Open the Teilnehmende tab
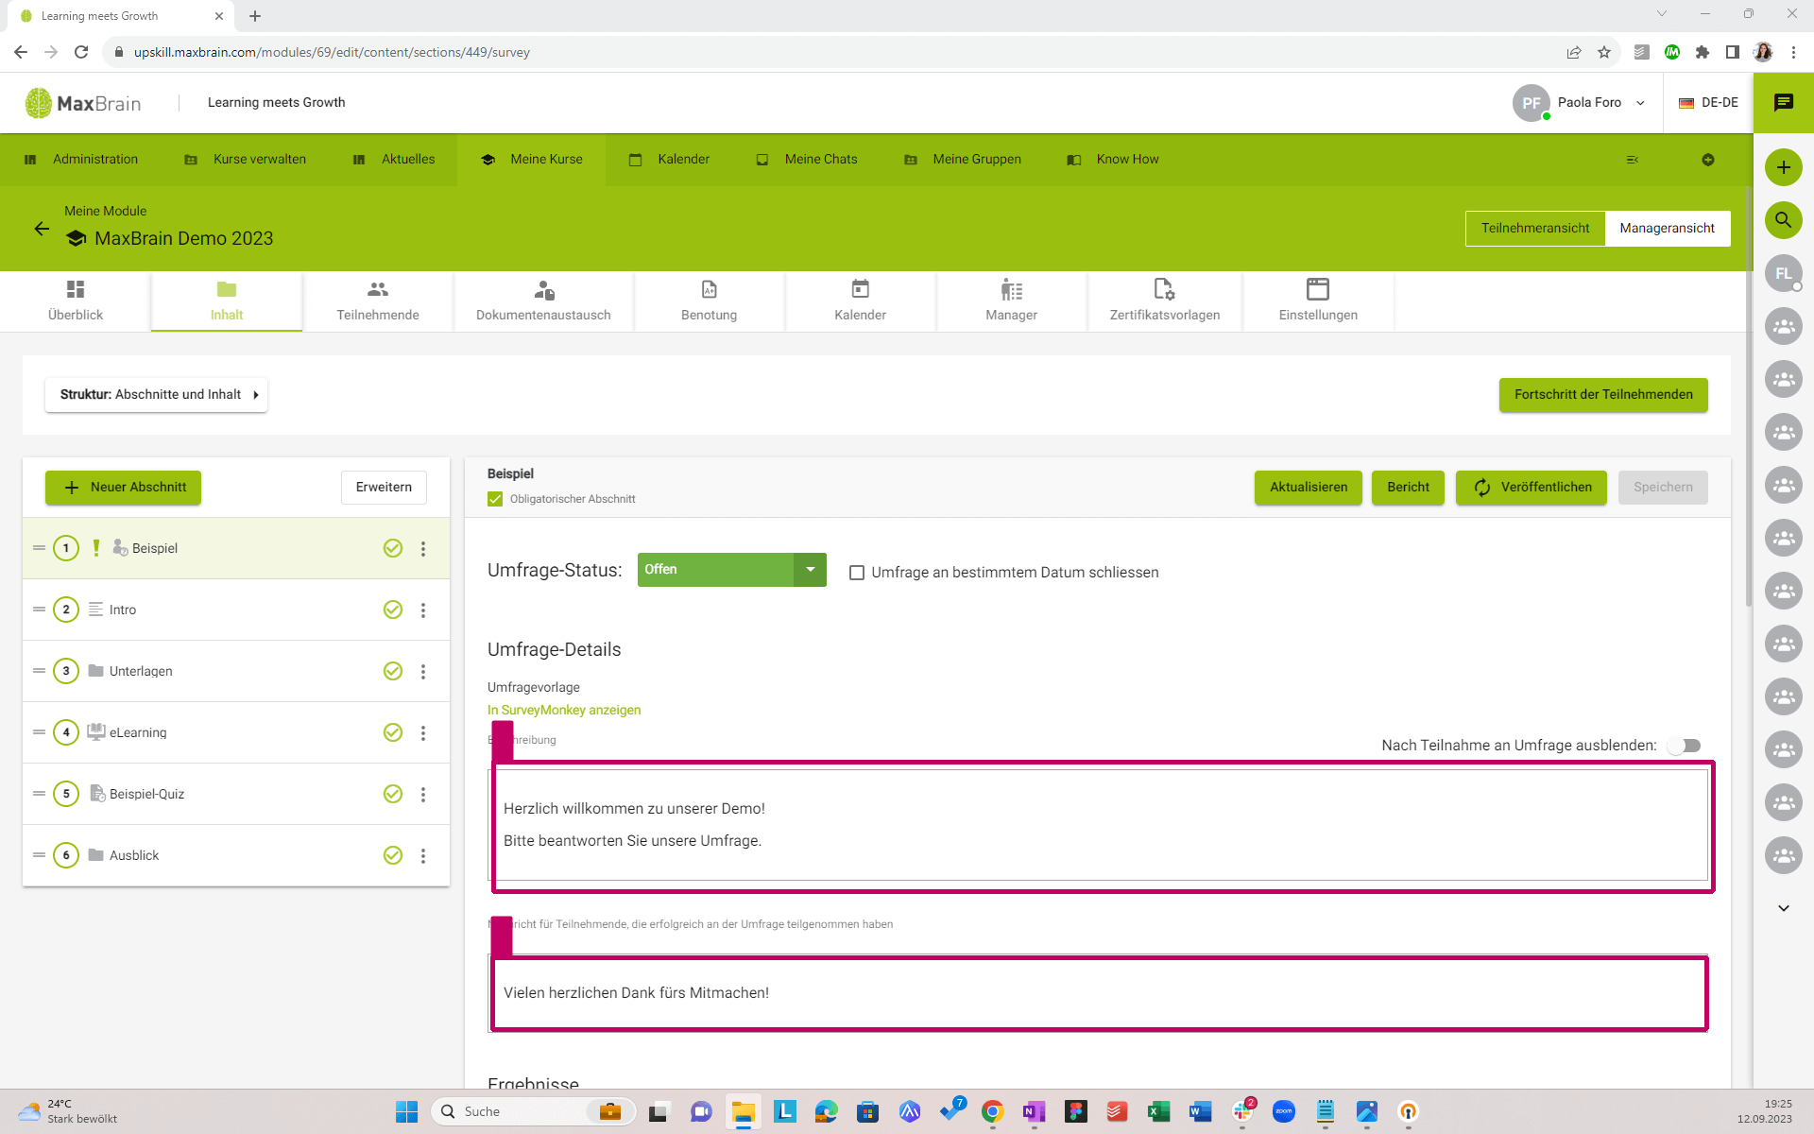1814x1134 pixels. (x=378, y=301)
